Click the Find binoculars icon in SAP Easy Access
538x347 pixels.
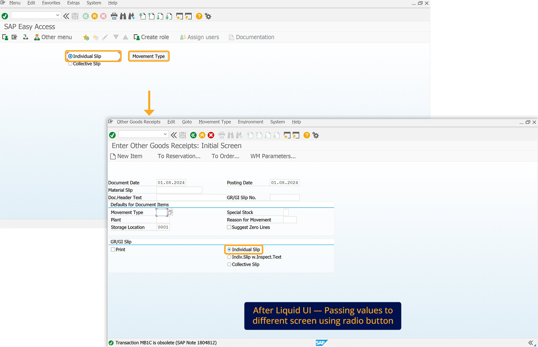click(123, 16)
